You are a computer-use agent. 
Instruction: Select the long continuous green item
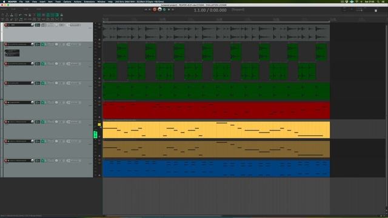[216, 91]
